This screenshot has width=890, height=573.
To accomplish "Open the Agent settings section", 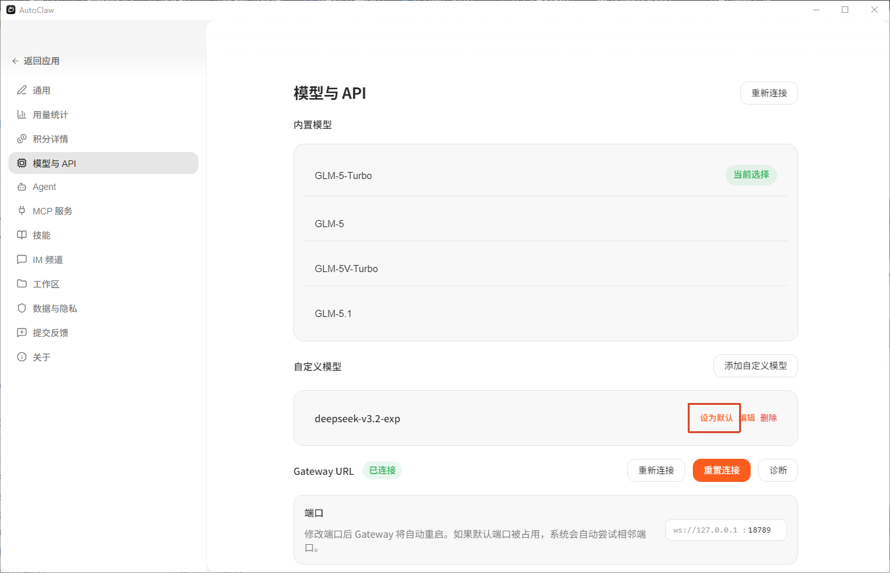I will [x=103, y=187].
